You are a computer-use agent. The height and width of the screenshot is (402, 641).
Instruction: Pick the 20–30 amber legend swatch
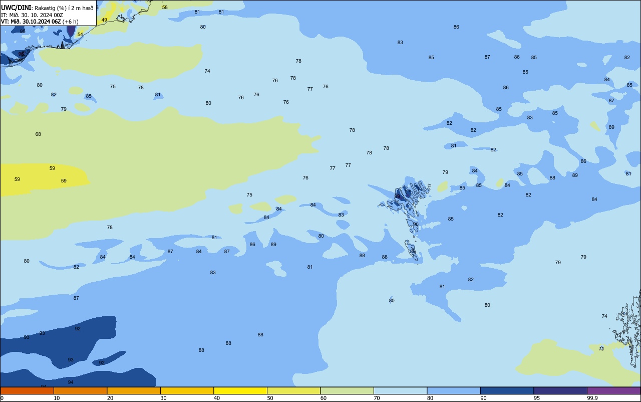click(x=134, y=390)
